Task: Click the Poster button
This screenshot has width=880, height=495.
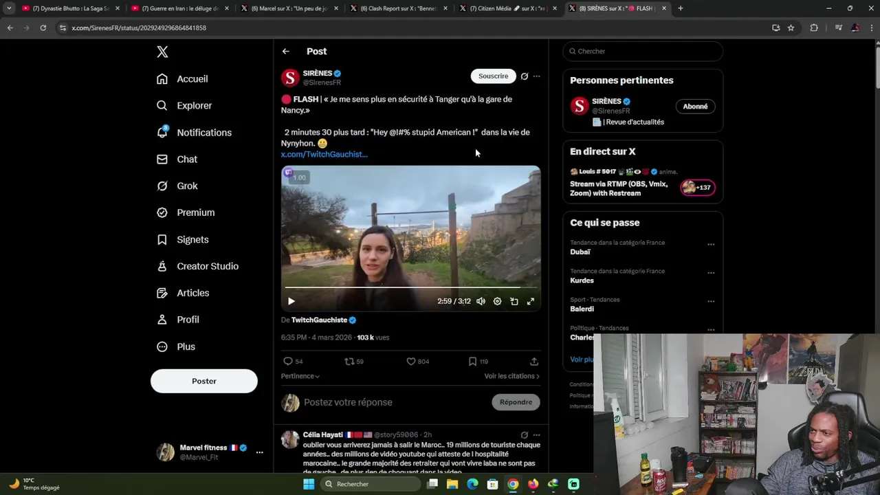Action: click(x=204, y=381)
